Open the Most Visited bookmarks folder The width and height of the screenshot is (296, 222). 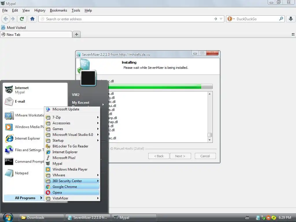[14, 27]
